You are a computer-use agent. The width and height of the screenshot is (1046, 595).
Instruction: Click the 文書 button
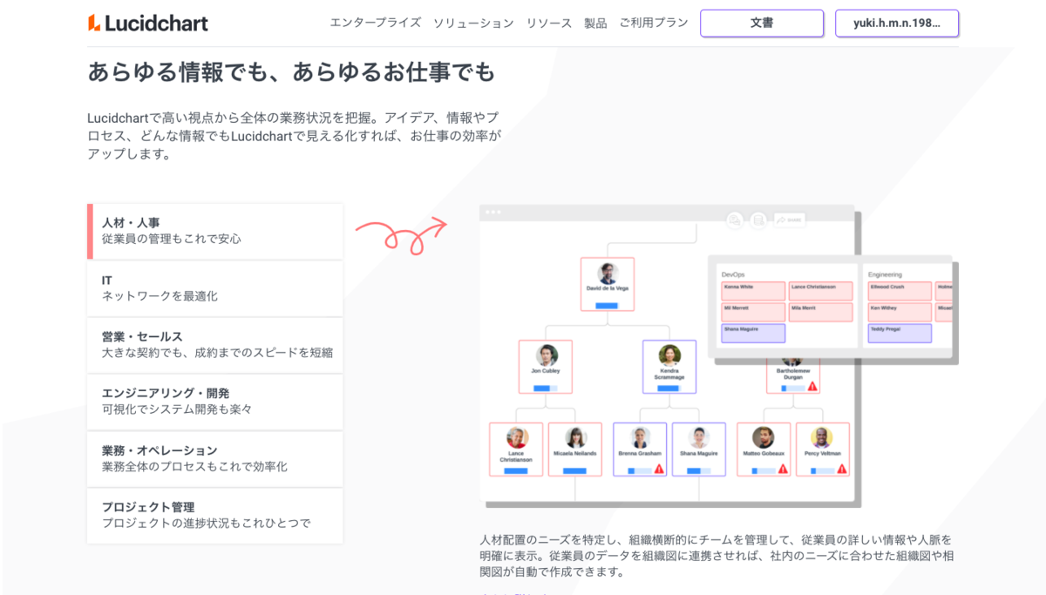click(x=762, y=24)
